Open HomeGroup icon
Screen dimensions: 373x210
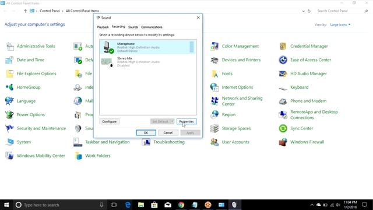pyautogui.click(x=10, y=87)
